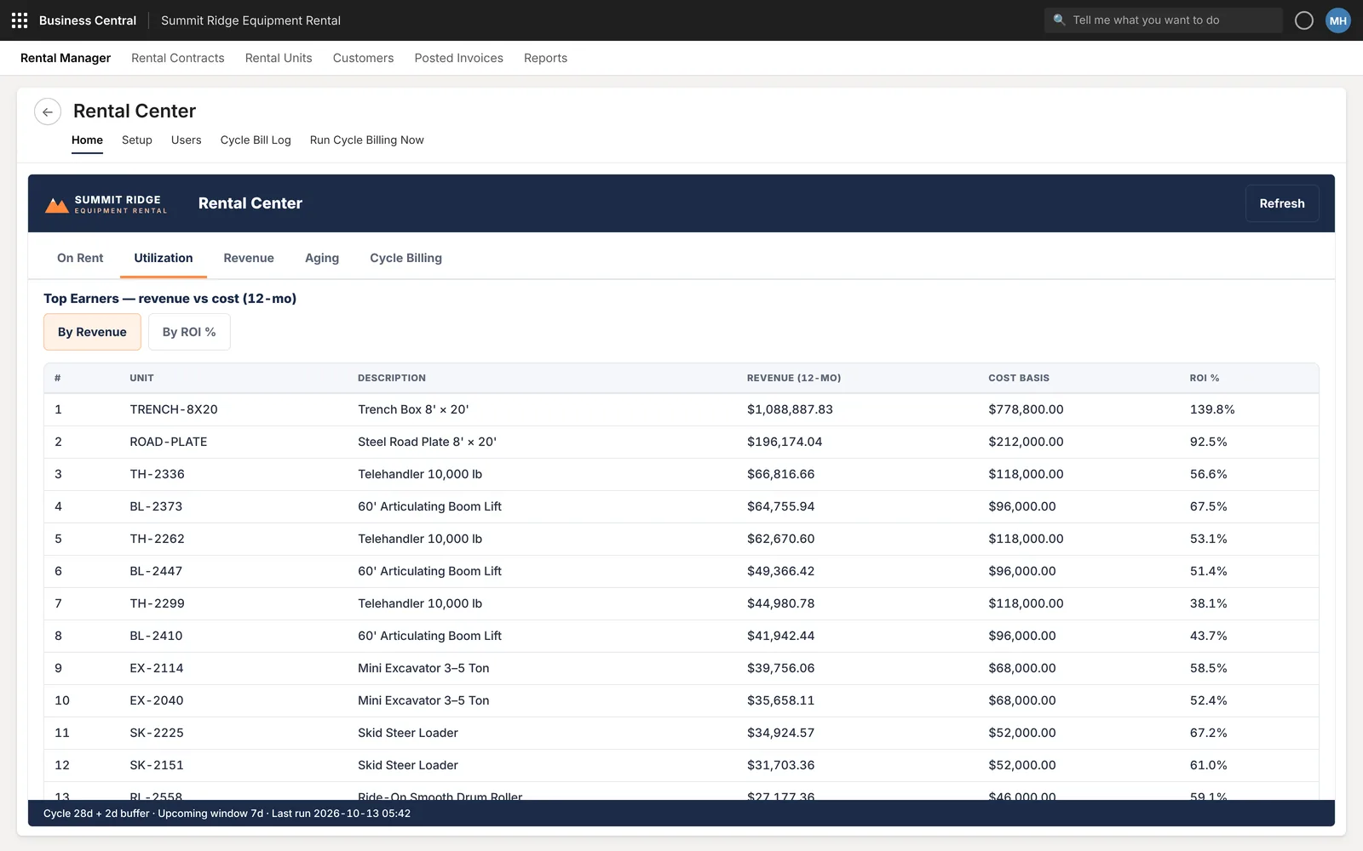The width and height of the screenshot is (1363, 851).
Task: Switch to the Revenue tab
Action: (249, 258)
